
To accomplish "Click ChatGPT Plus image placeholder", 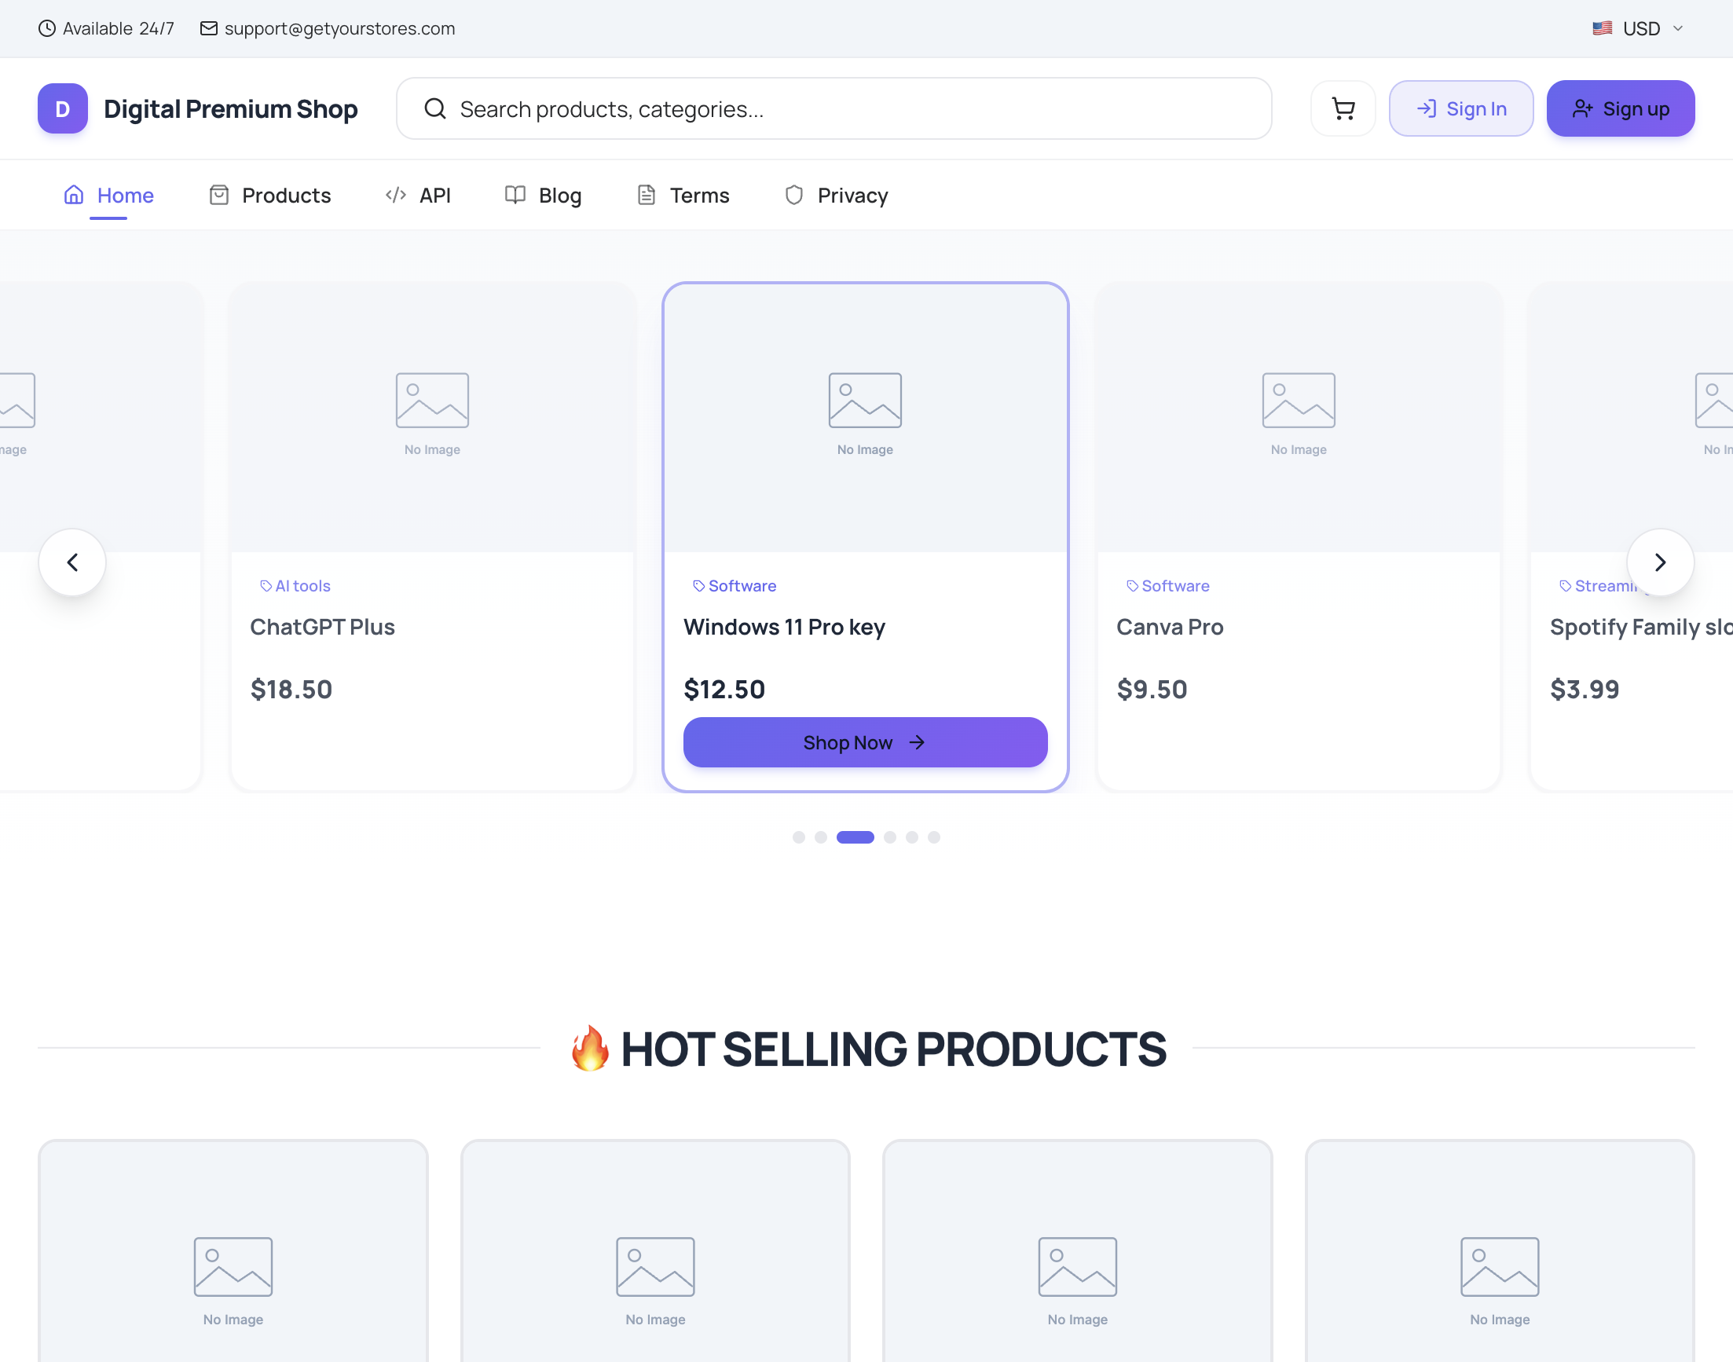I will click(432, 418).
